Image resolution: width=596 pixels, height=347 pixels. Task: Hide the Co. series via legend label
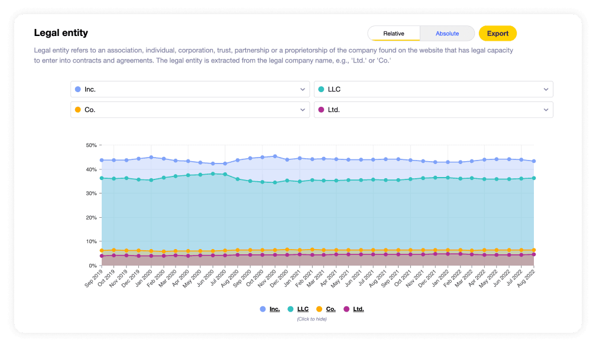click(331, 309)
